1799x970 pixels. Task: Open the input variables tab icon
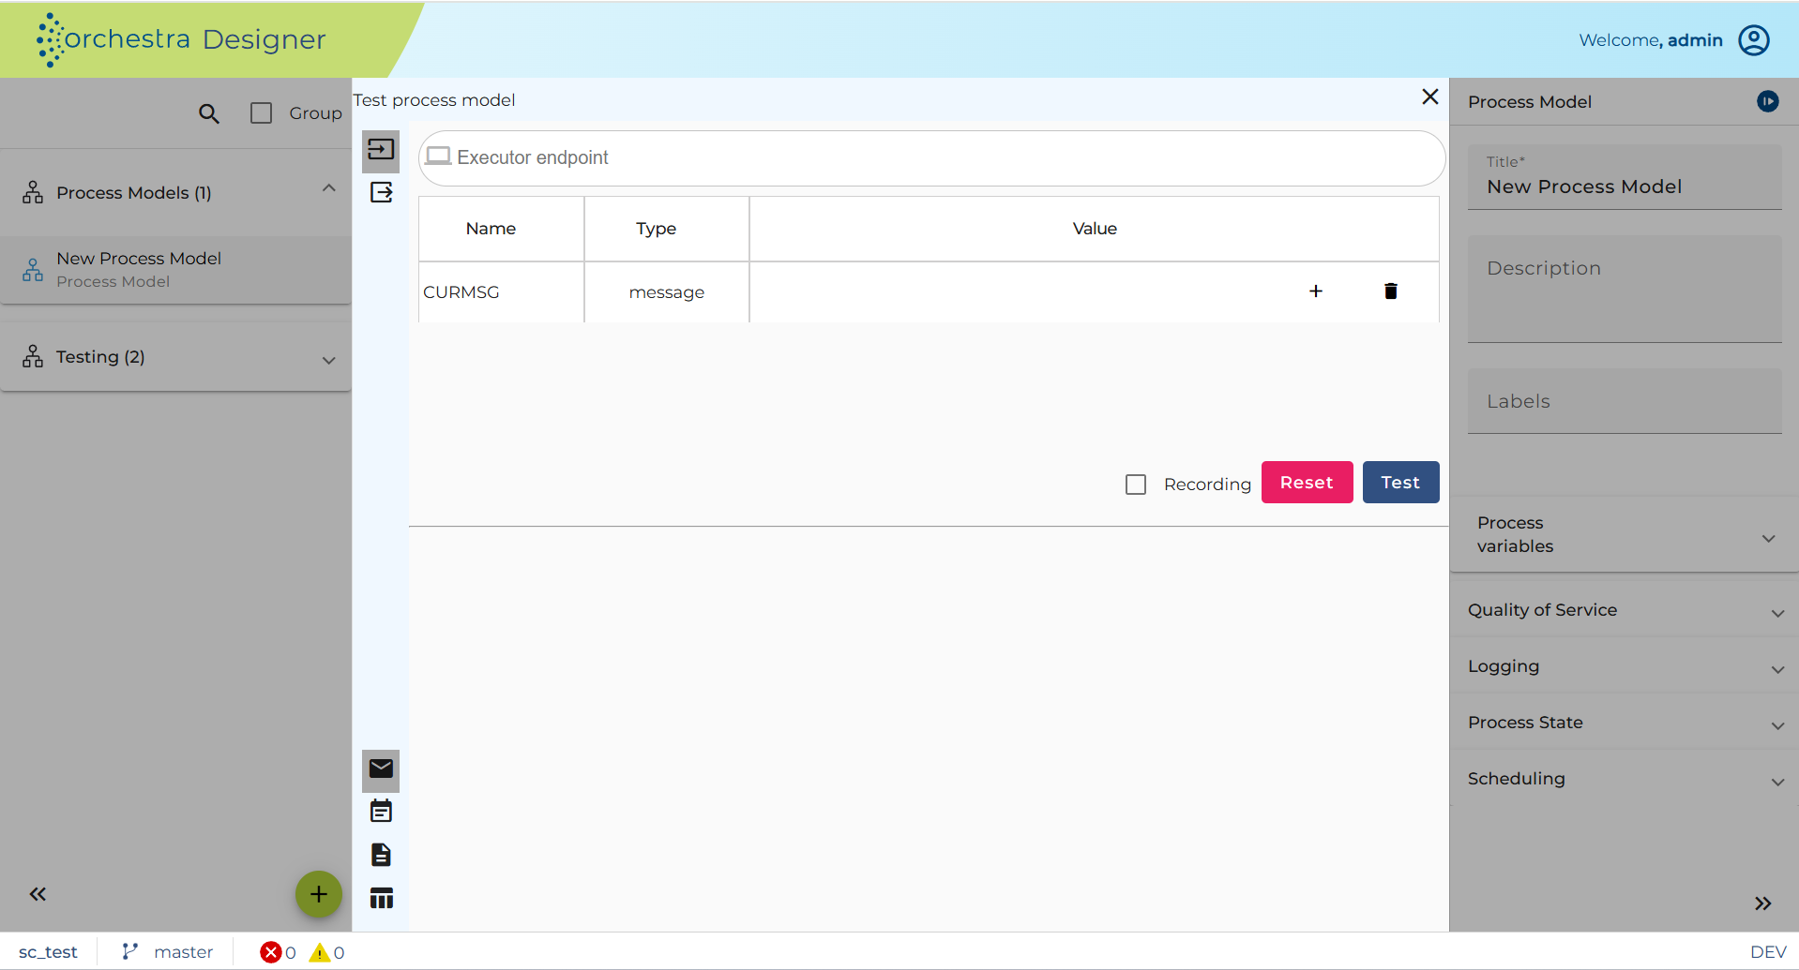(x=381, y=150)
